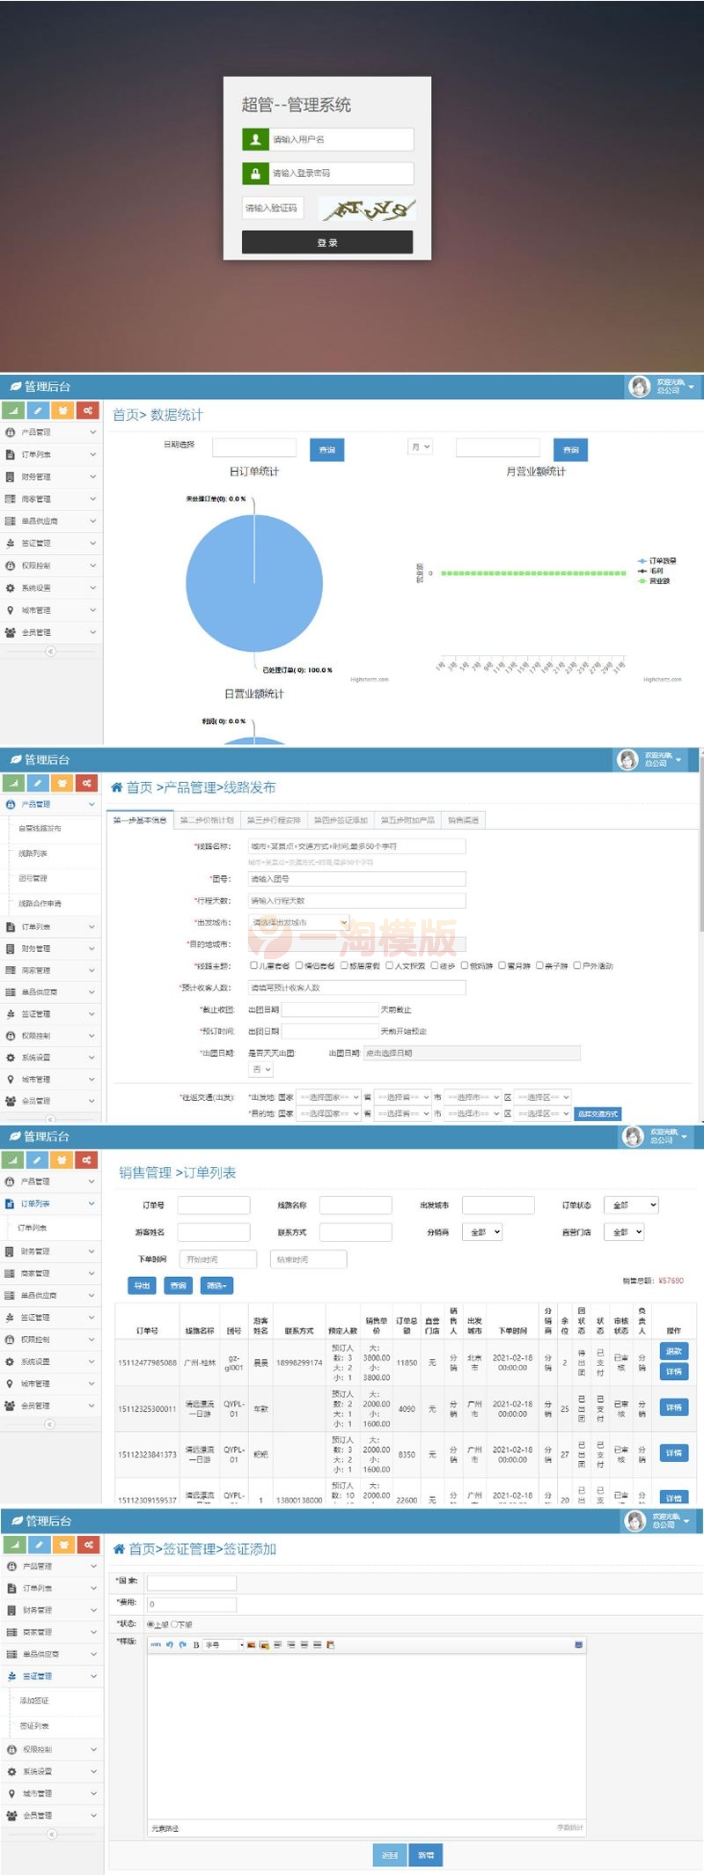Switch to the 第二步价格计划 tab
Image resolution: width=704 pixels, height=1875 pixels.
[207, 821]
